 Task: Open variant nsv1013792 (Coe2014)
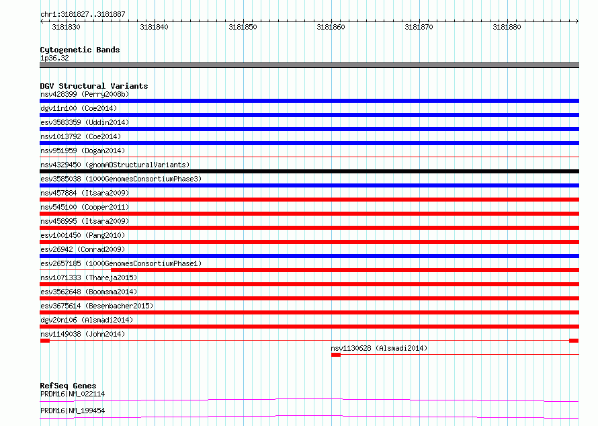[81, 136]
